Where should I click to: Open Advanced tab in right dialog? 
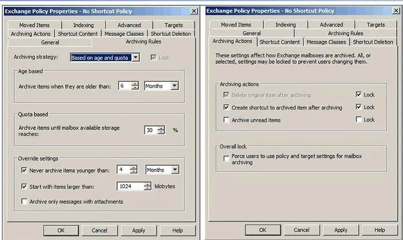pyautogui.click(x=331, y=24)
